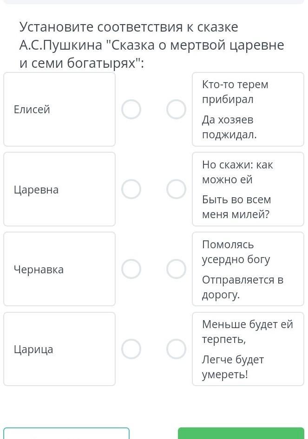
Task: Click the Царевна character card
Action: coord(59,189)
